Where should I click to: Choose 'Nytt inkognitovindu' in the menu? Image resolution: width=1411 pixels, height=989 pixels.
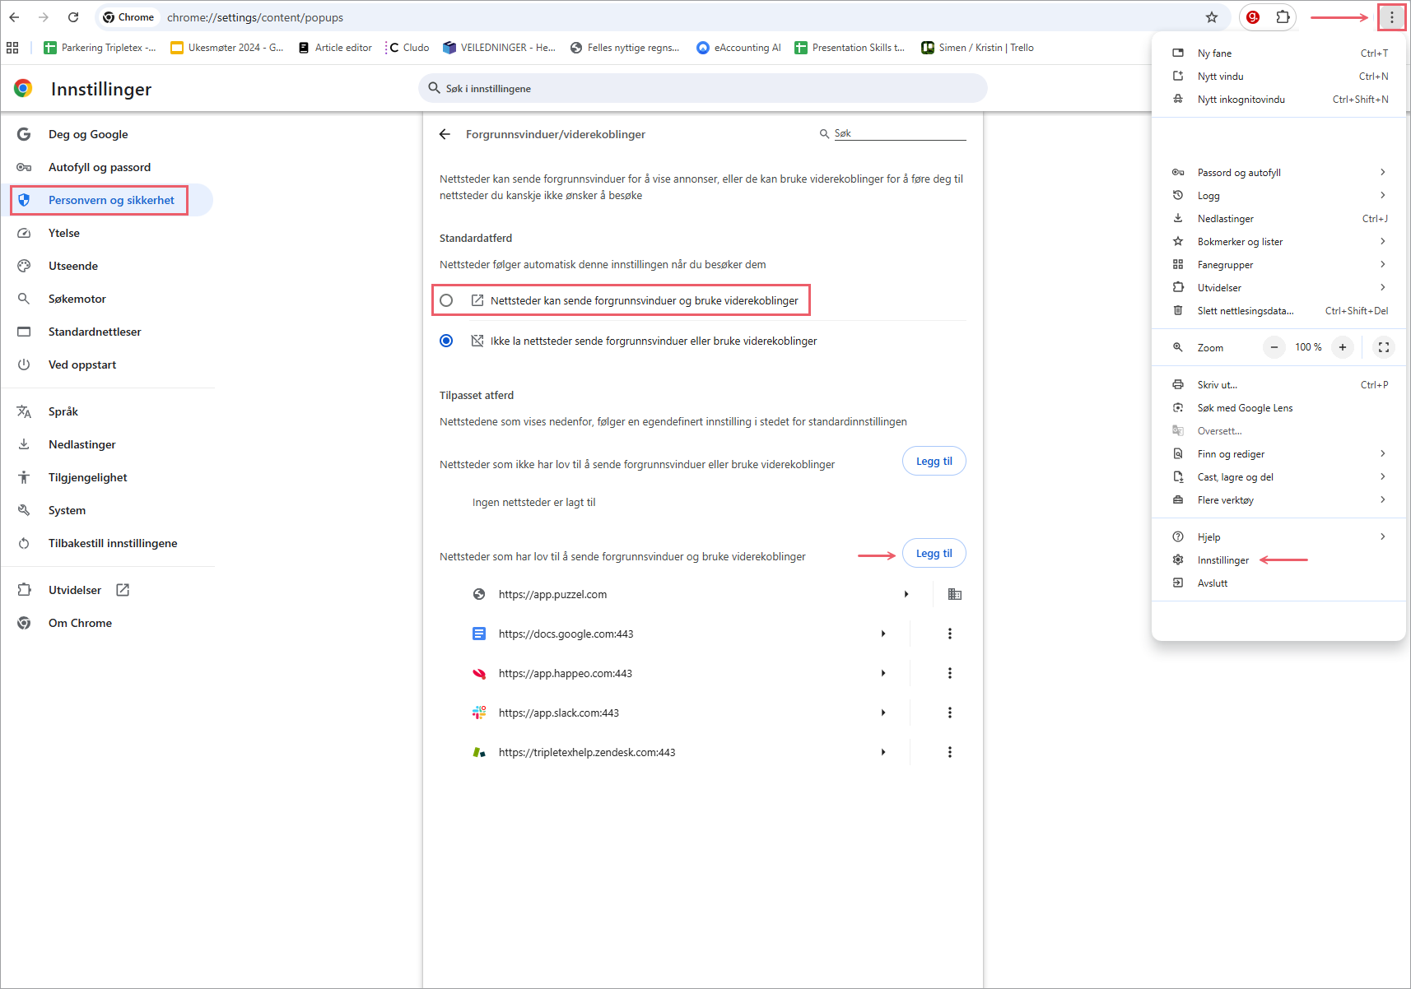click(x=1241, y=100)
